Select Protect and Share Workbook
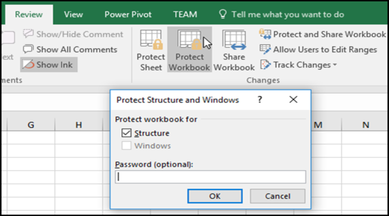The width and height of the screenshot is (389, 216). tap(322, 35)
